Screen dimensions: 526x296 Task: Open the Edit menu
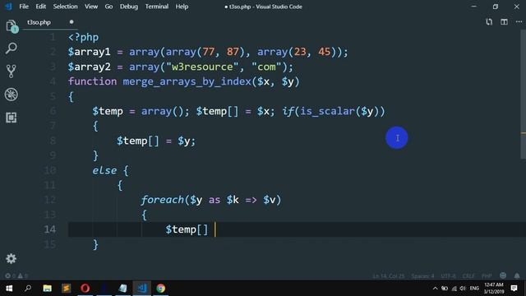tap(40, 7)
